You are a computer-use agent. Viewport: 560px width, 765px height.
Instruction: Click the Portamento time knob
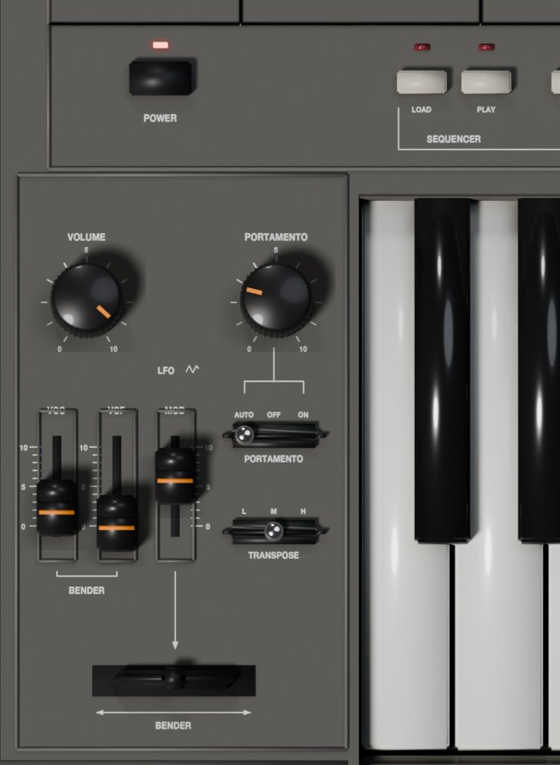(276, 300)
